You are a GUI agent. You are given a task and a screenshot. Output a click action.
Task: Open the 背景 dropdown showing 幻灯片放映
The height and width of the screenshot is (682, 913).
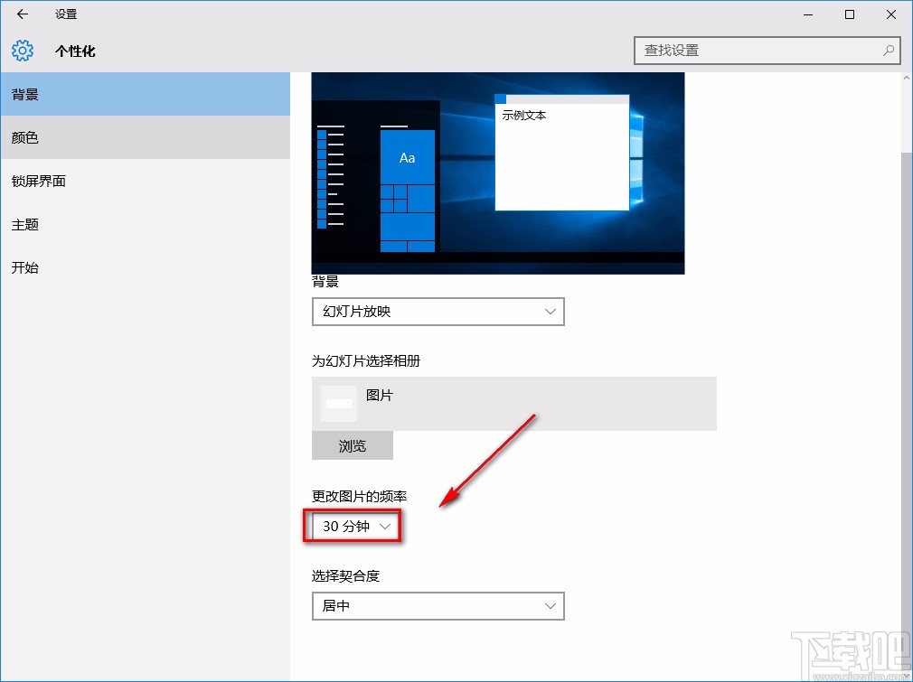(x=438, y=311)
